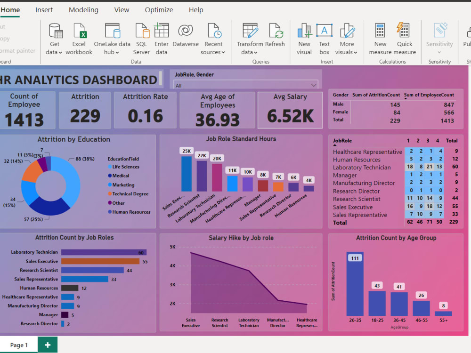The height and width of the screenshot is (353, 471).
Task: Connect to Dataverse
Action: [x=185, y=38]
